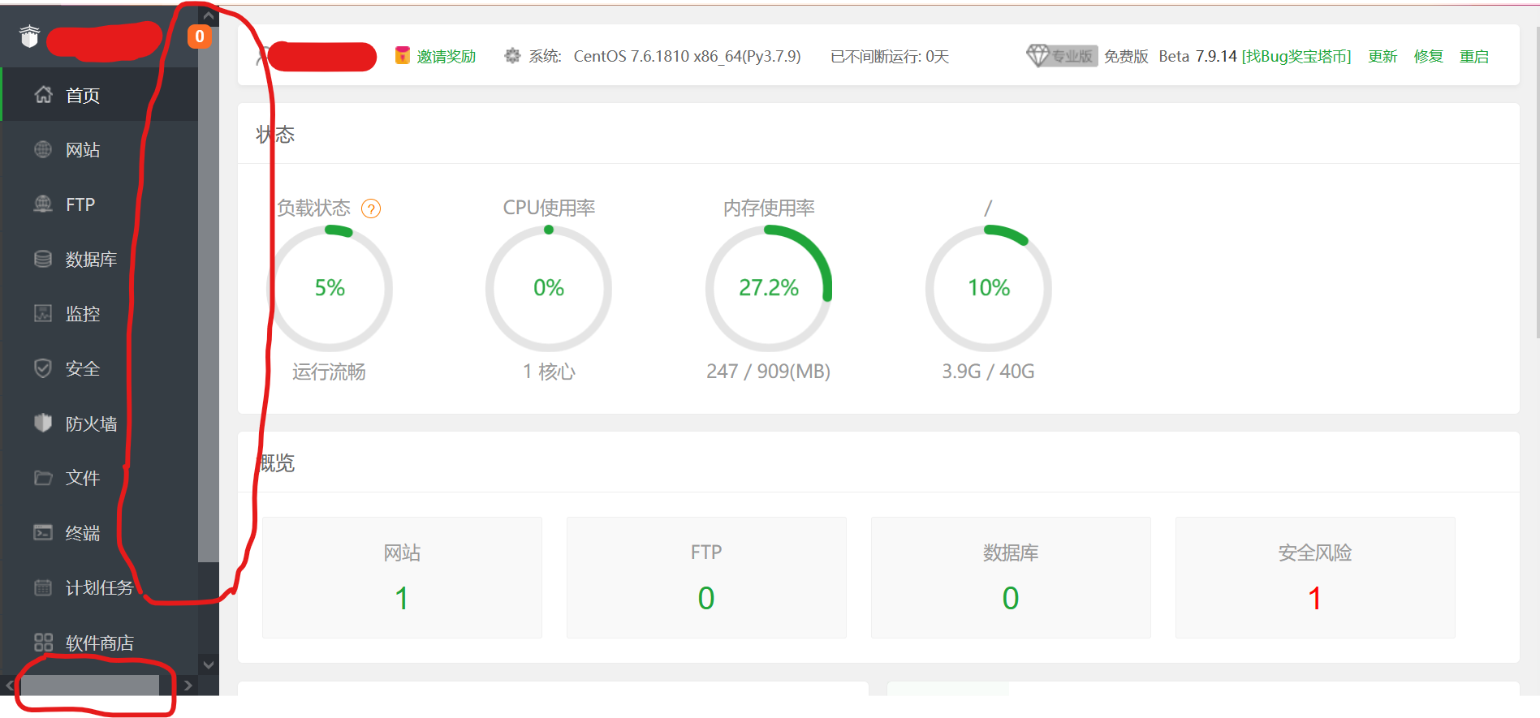The height and width of the screenshot is (718, 1540).
Task: Click the home icon beside 首页
Action: pyautogui.click(x=44, y=95)
